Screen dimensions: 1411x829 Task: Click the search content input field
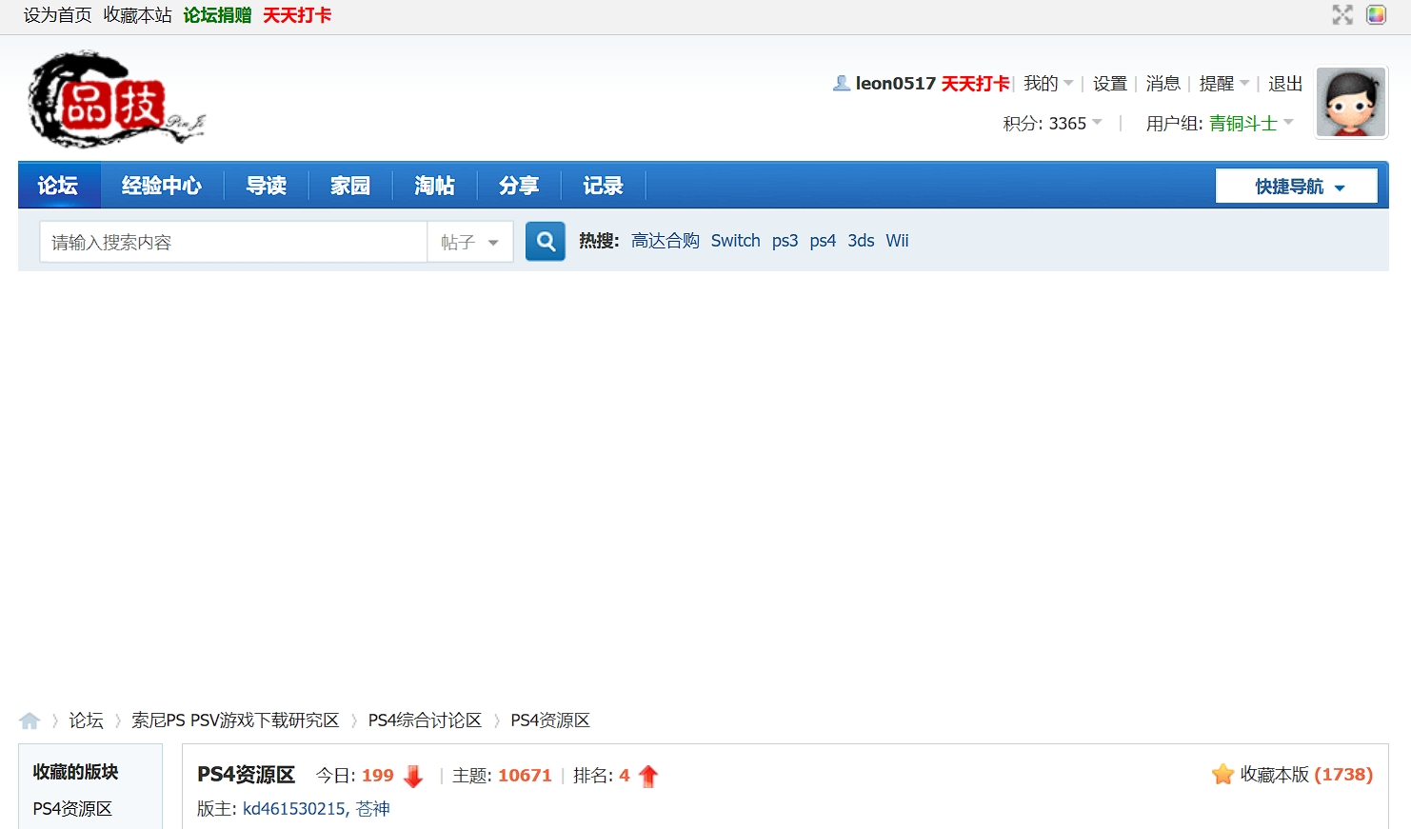(x=232, y=243)
